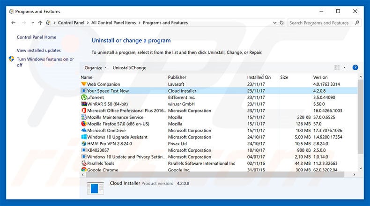Click the scroll right arrow
The image size is (370, 206).
(x=354, y=174)
